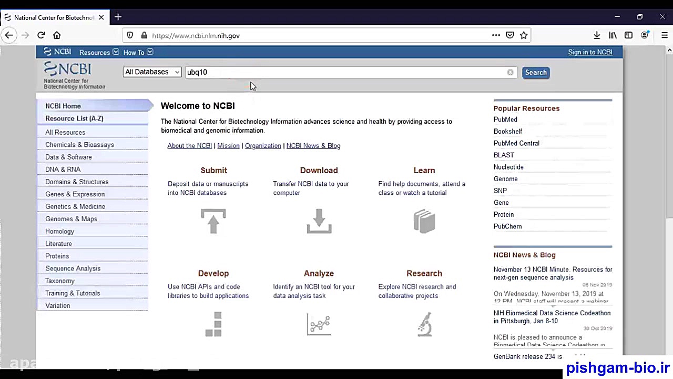Click the Search button
This screenshot has width=673, height=379.
tap(536, 72)
